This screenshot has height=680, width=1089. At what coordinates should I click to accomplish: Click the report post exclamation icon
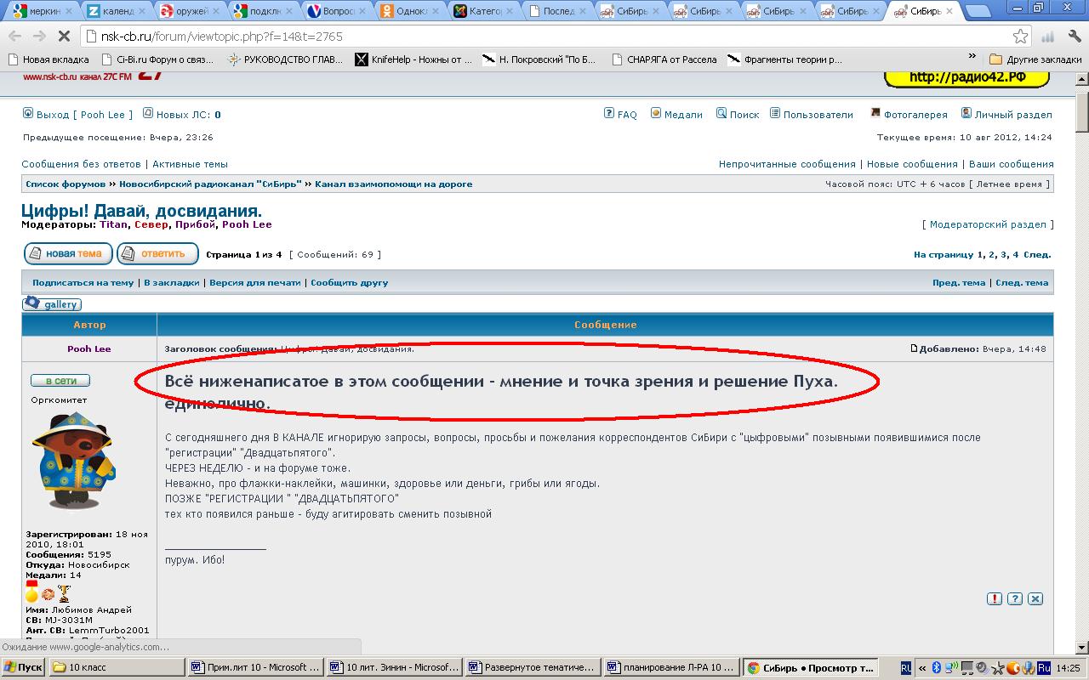995,598
